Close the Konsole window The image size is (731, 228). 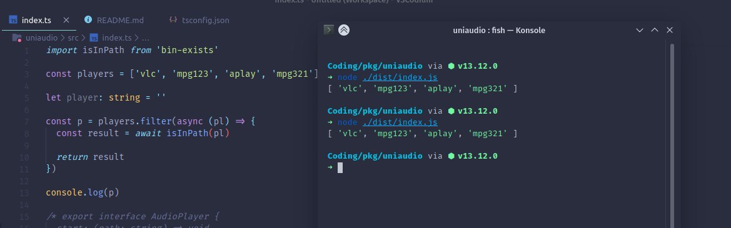670,30
